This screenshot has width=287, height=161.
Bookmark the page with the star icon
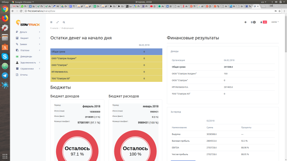click(279, 11)
